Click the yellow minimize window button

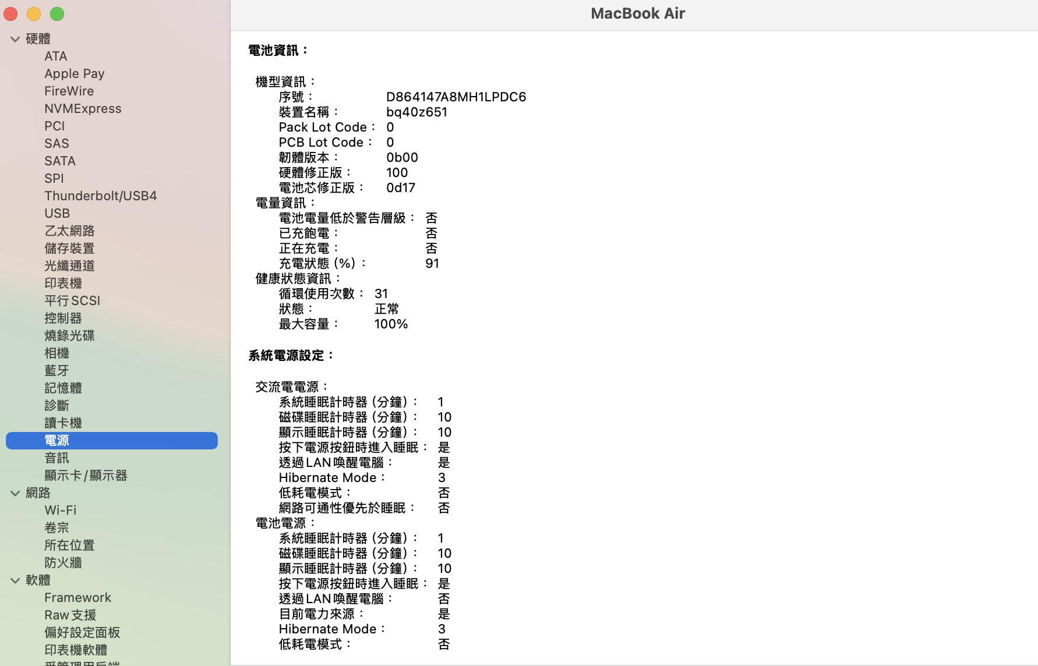(34, 14)
